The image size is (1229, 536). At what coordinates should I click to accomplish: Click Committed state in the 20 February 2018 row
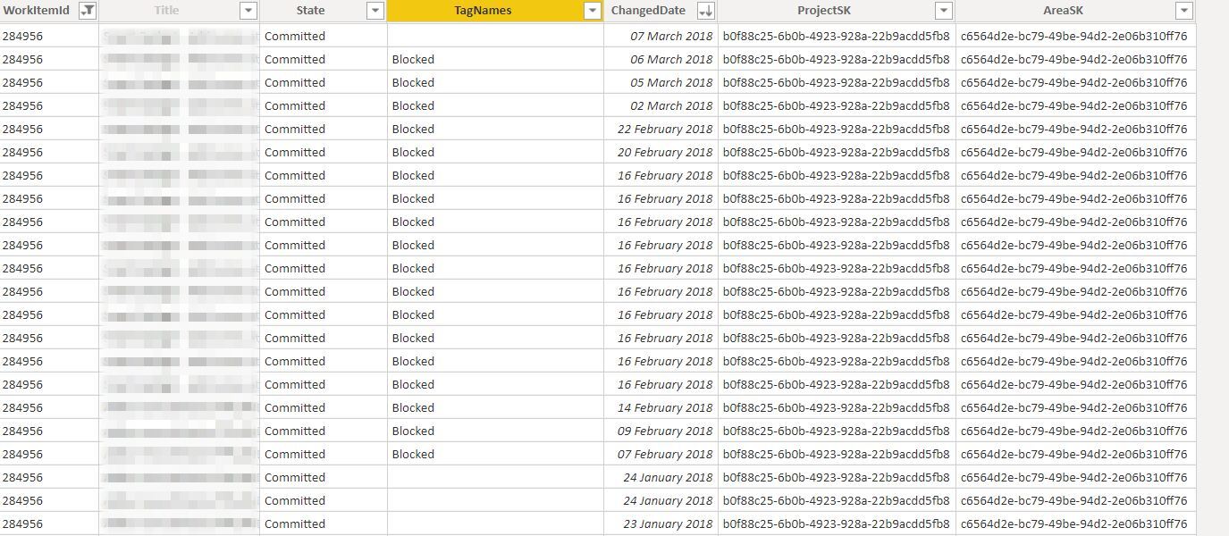295,152
